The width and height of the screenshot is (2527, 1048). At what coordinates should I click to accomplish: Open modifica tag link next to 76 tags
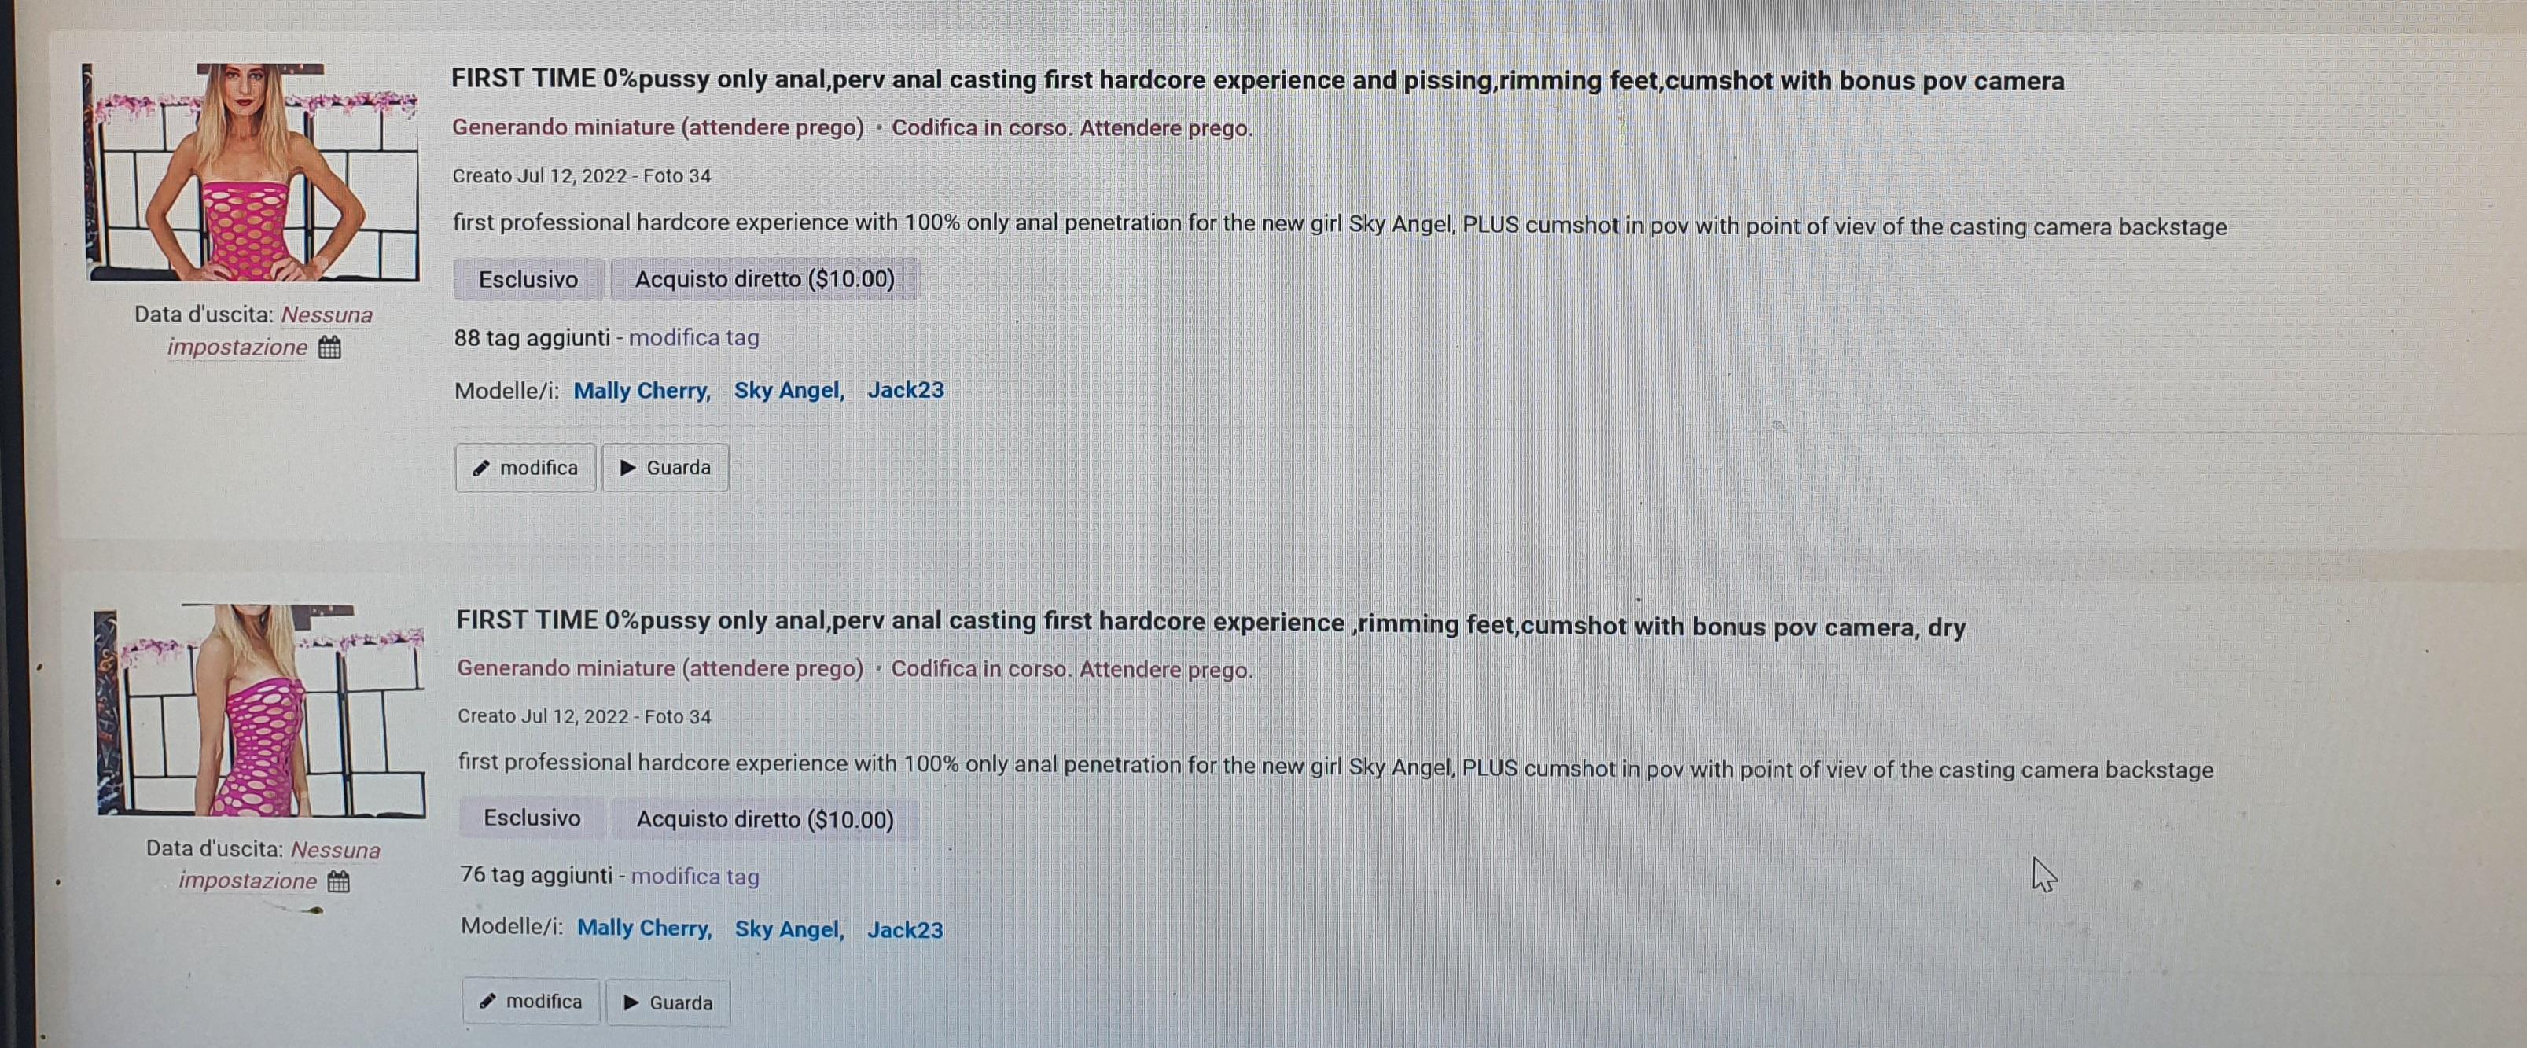(x=694, y=877)
